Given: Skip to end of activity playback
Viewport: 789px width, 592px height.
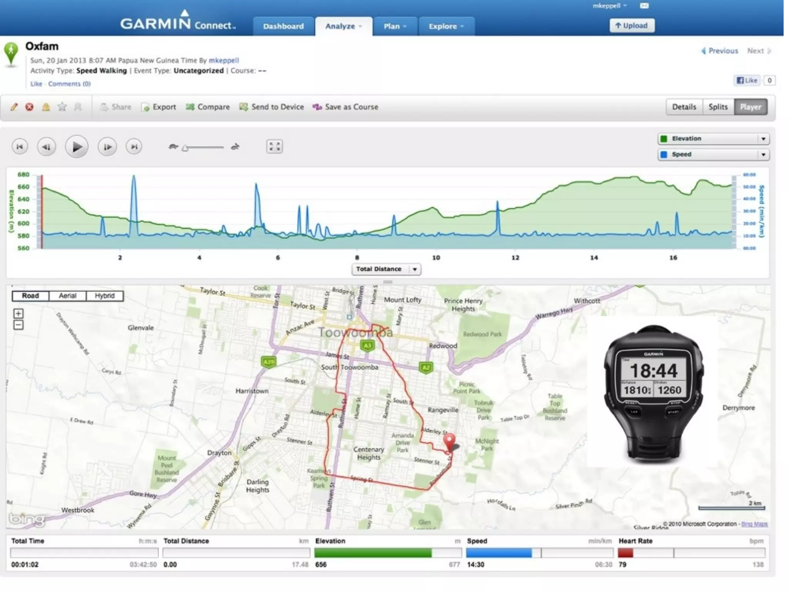Looking at the screenshot, I should tap(134, 147).
